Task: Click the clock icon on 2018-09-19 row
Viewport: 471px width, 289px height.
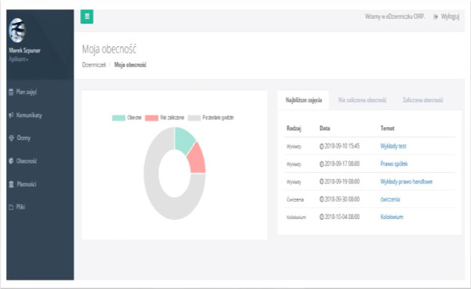Action: point(321,181)
